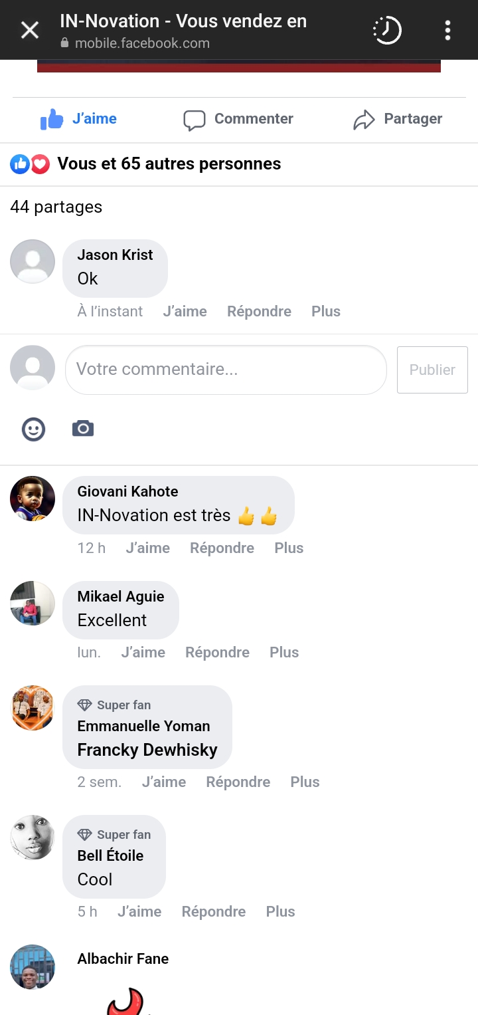
Task: Like Giovani Kahote's comment
Action: tap(147, 548)
